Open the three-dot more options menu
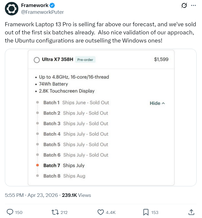202x218 pixels. pyautogui.click(x=193, y=5)
